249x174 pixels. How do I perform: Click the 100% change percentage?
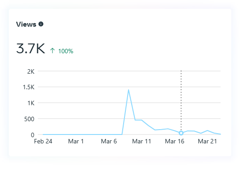[x=66, y=51]
